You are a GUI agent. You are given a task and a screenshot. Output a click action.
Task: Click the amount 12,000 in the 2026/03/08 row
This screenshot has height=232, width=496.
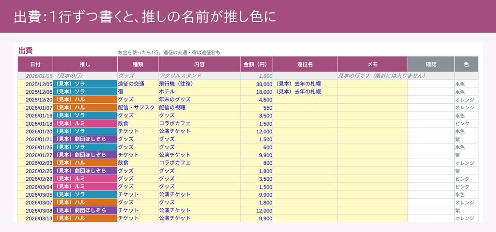(257, 211)
